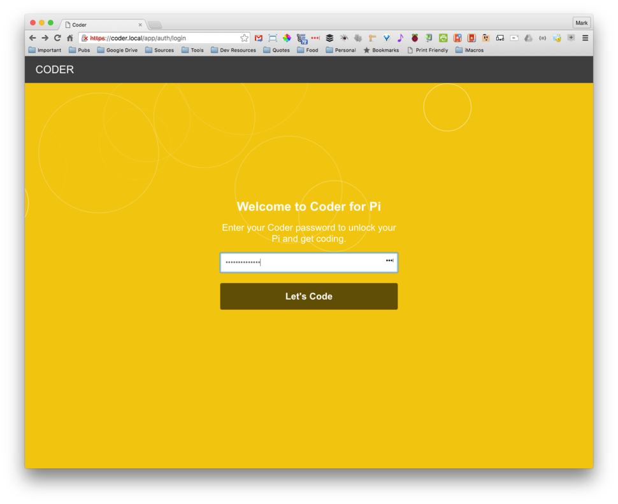Expand the Important bookmarks folder

[x=45, y=50]
